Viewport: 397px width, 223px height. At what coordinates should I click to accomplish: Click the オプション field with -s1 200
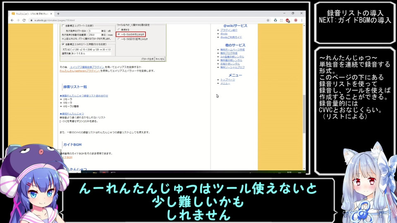tap(91, 50)
